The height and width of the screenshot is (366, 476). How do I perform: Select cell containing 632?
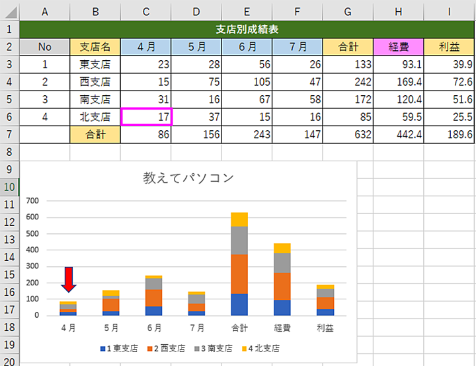tap(348, 135)
